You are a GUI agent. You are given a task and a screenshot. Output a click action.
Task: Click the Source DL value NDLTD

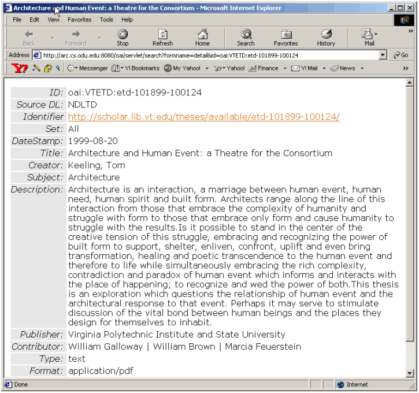click(82, 105)
